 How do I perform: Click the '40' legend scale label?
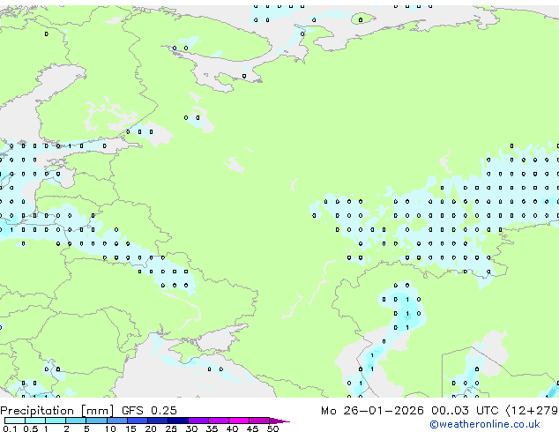tap(232, 428)
